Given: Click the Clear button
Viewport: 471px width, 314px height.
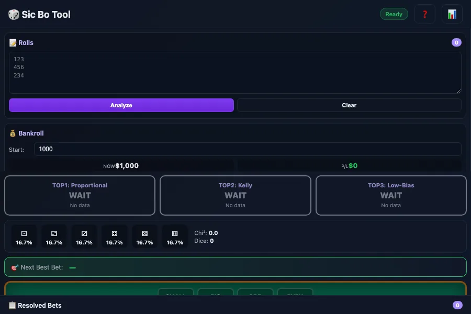Looking at the screenshot, I should click(349, 105).
